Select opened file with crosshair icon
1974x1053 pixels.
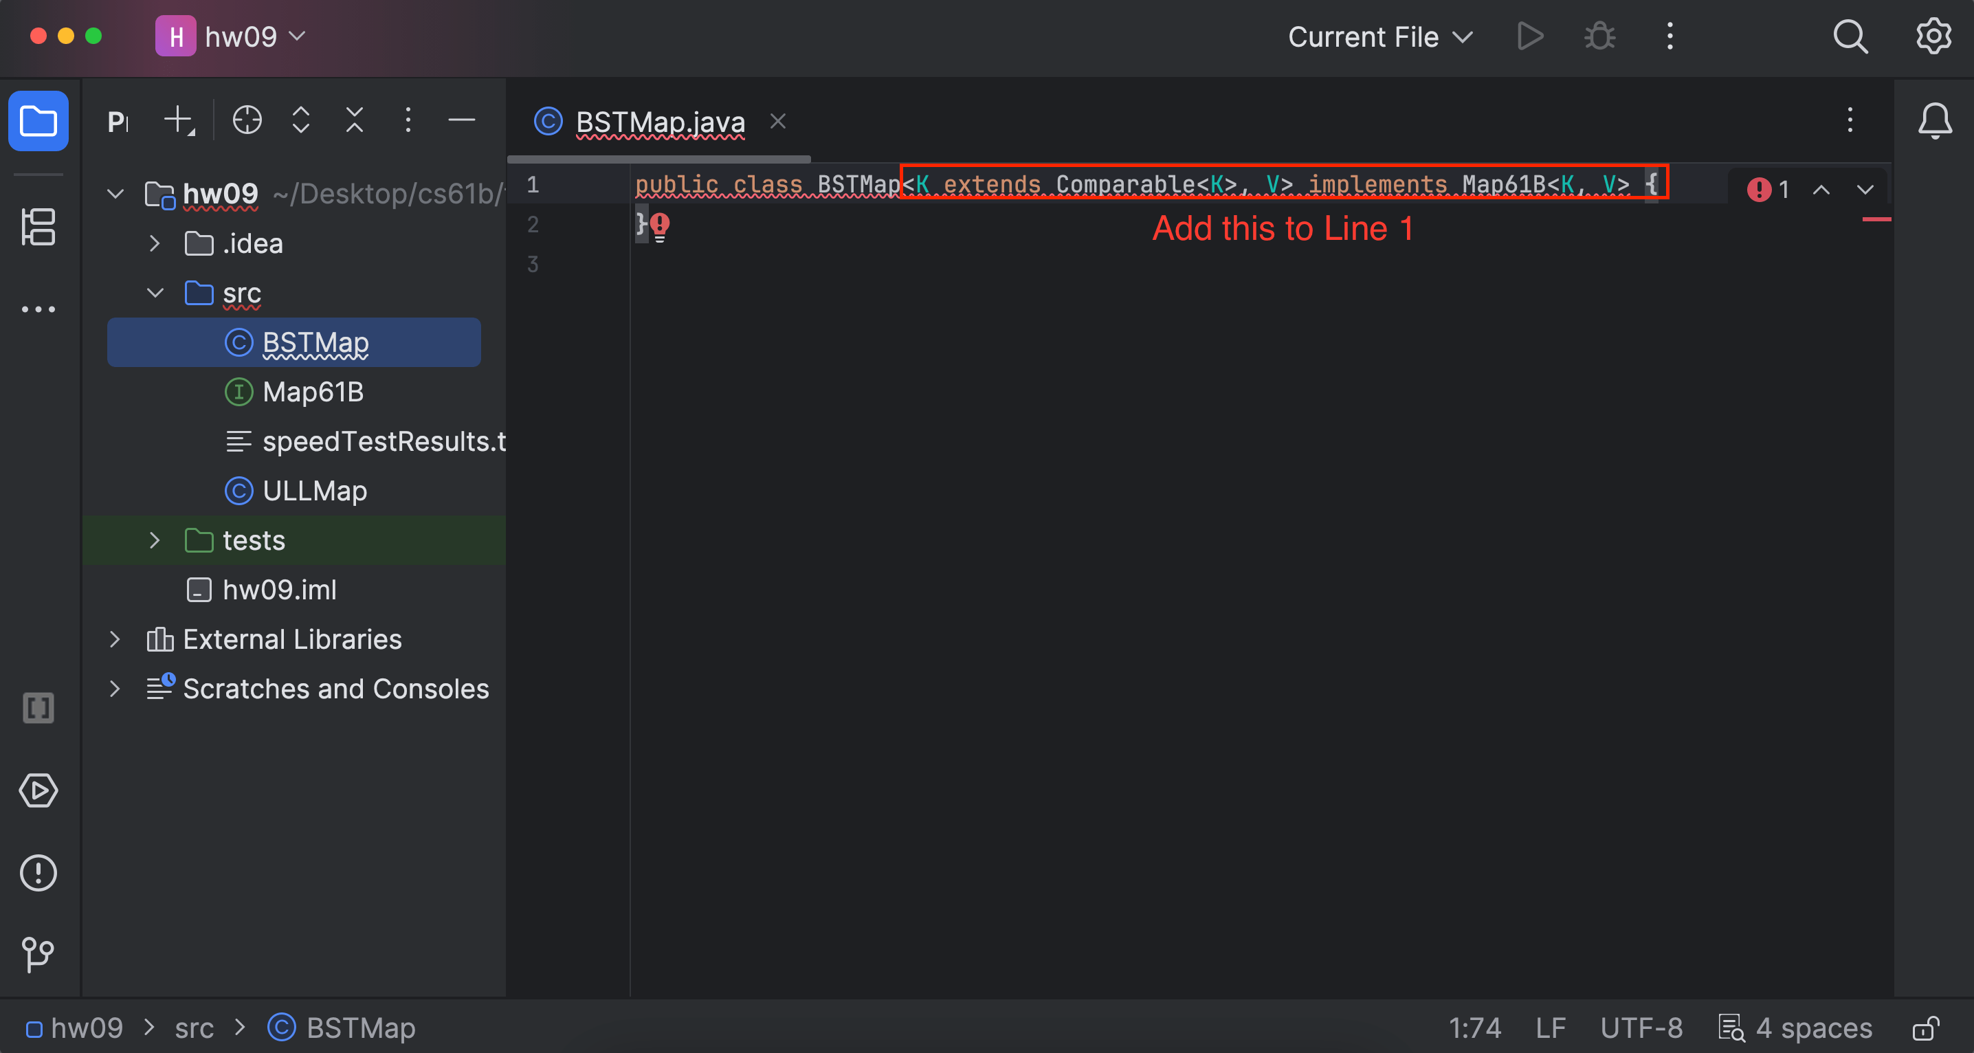pos(247,120)
